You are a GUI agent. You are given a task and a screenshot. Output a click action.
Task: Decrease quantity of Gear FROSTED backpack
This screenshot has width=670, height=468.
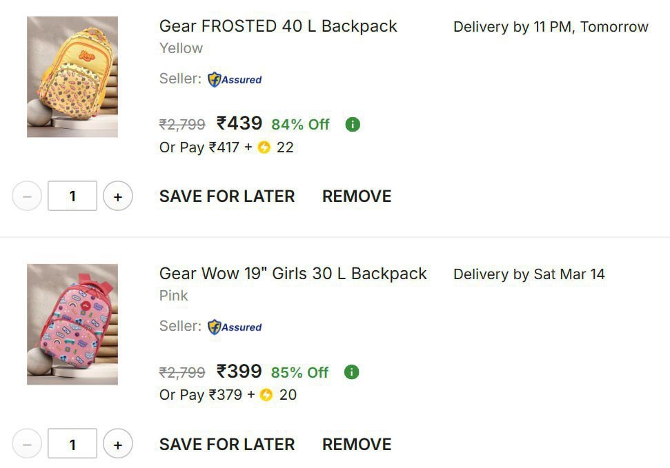click(27, 196)
